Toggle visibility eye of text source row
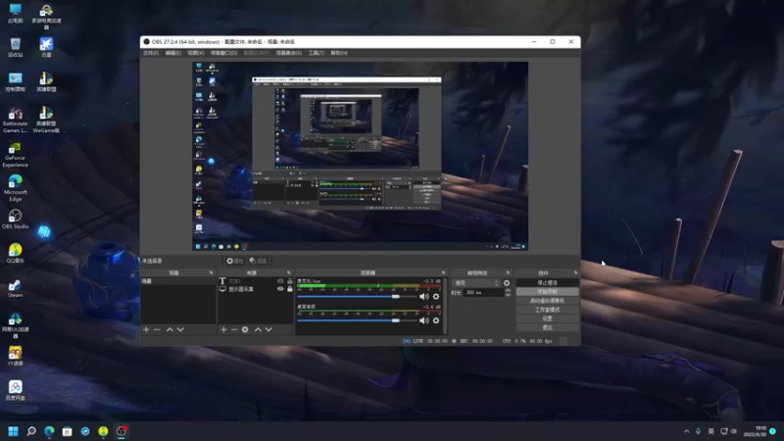This screenshot has height=441, width=784. click(280, 281)
